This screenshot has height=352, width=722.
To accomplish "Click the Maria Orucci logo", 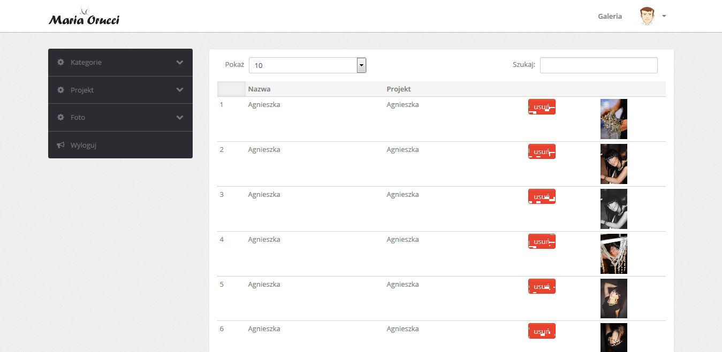I will pyautogui.click(x=84, y=17).
